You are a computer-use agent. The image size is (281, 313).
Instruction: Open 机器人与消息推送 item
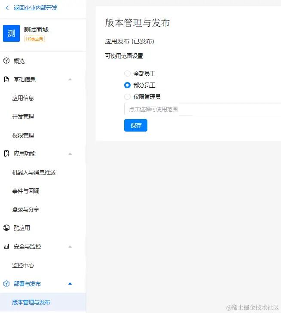point(34,172)
